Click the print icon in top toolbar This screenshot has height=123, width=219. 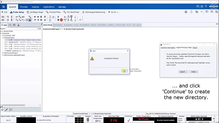coord(186,12)
